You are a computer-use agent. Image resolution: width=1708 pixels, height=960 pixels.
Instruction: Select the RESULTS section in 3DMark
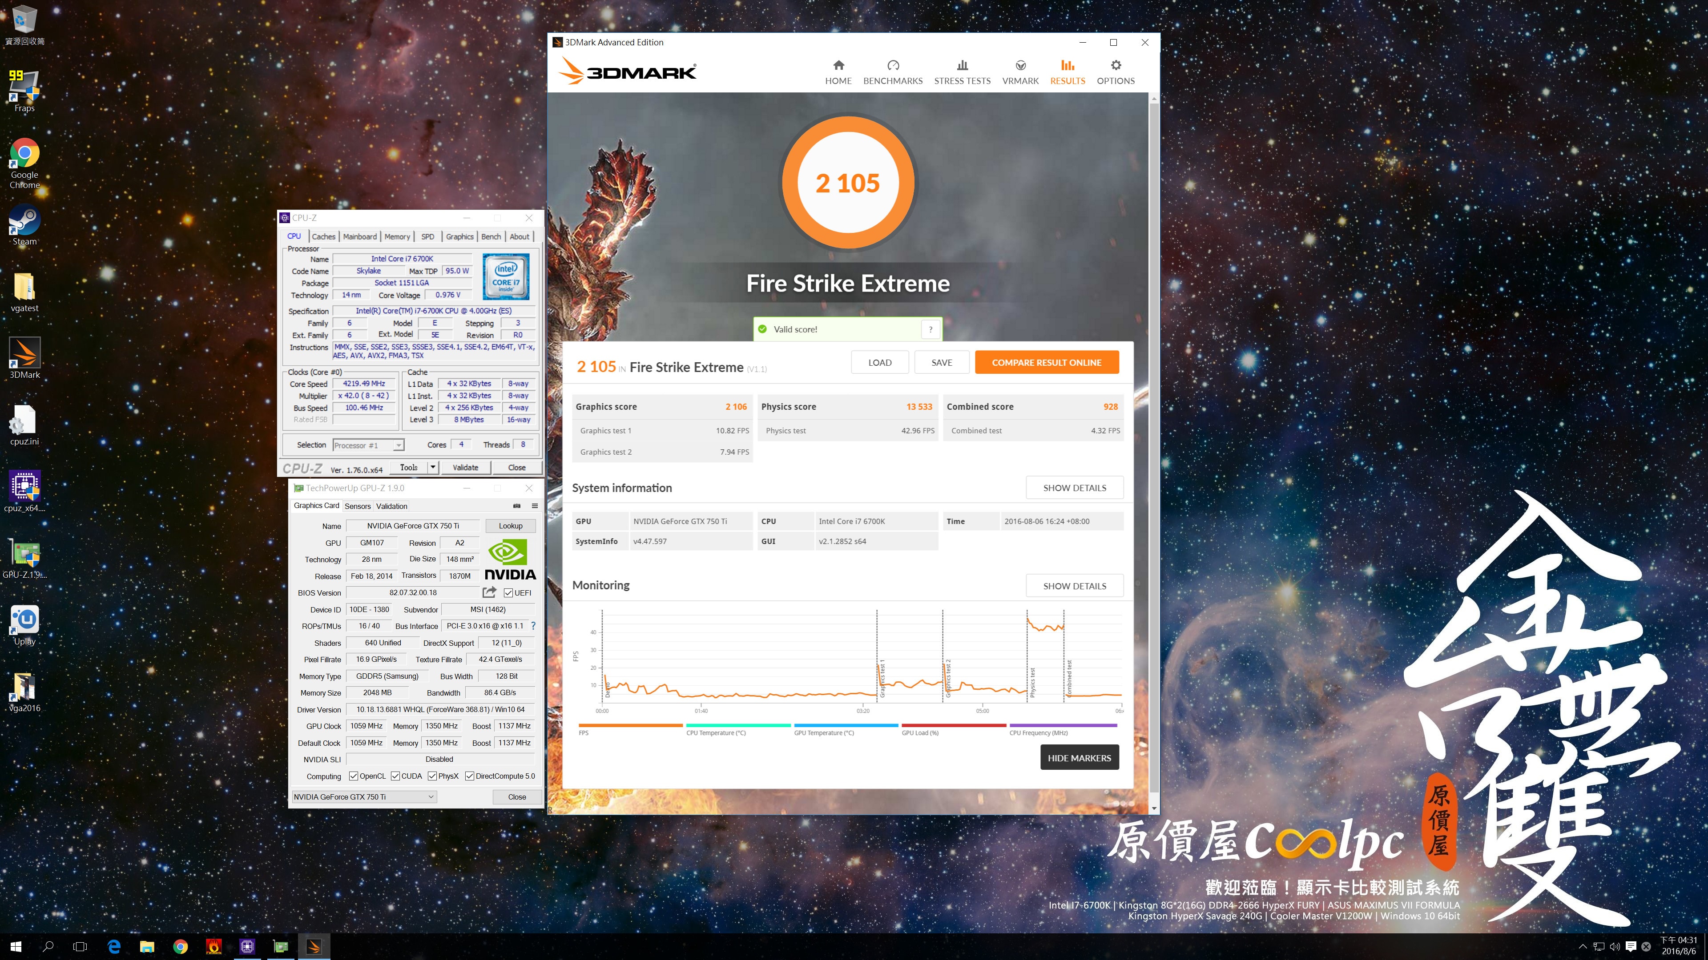(x=1067, y=72)
